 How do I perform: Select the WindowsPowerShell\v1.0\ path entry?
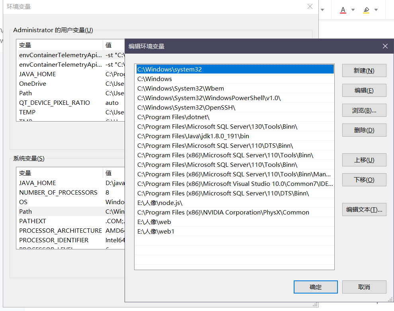(x=235, y=98)
